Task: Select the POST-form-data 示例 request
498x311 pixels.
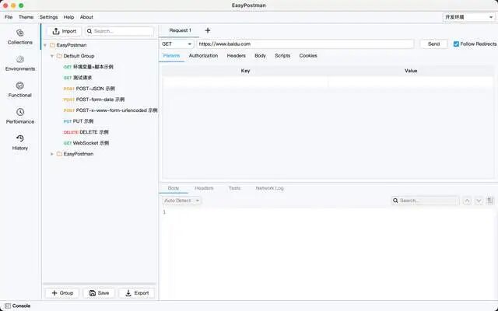Action: pyautogui.click(x=94, y=100)
